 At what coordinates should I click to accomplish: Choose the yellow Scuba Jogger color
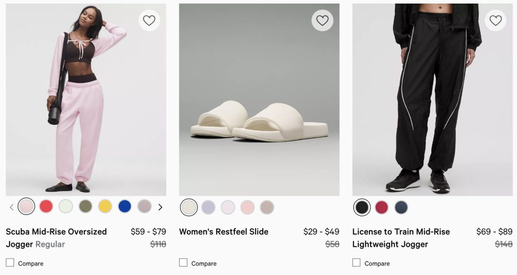click(x=105, y=206)
